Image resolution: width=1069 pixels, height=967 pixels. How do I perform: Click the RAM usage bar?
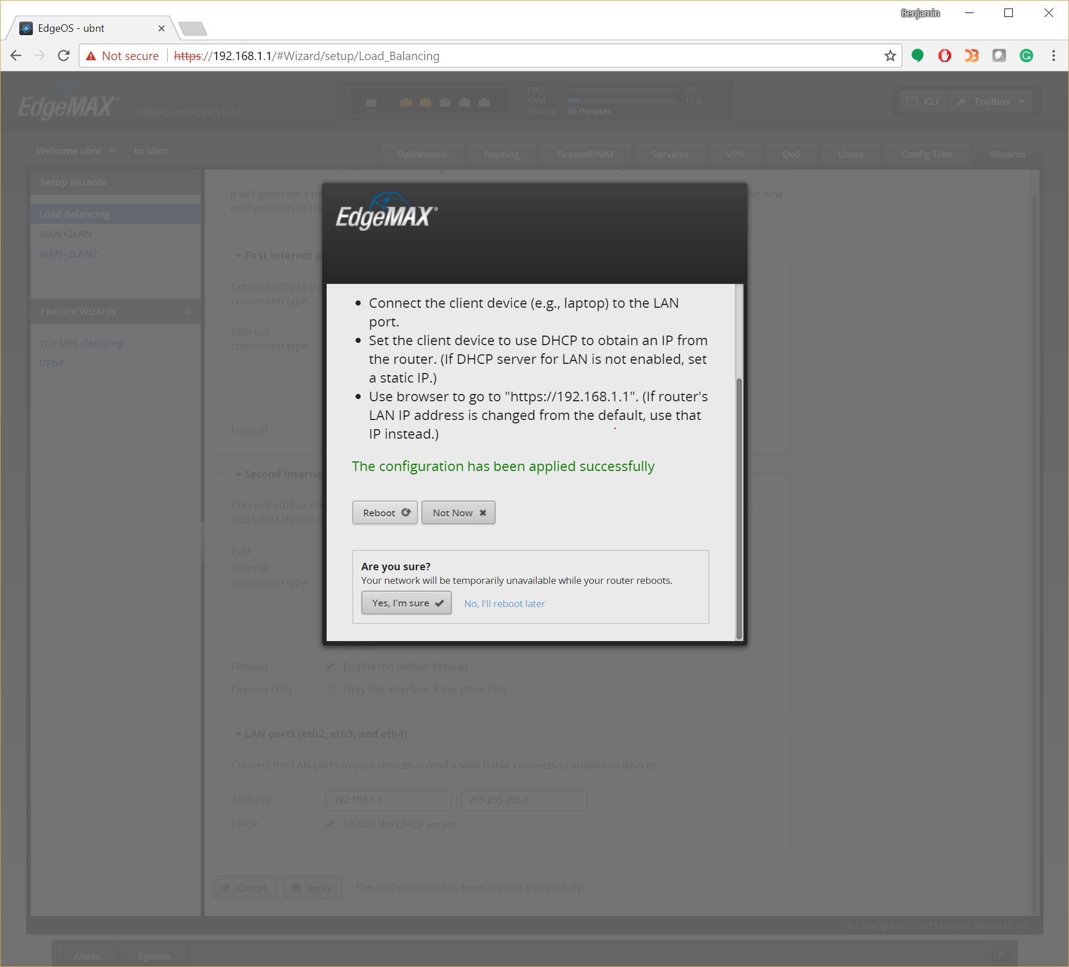[622, 101]
